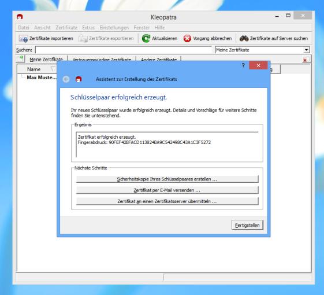Click the heading Schlüsselpaar erfolgreich erzeugt.
324x295 pixels.
118,97
